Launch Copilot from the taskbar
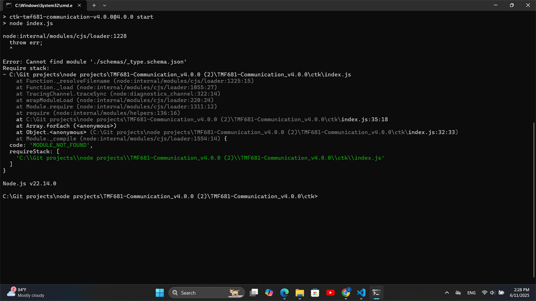 (x=269, y=293)
